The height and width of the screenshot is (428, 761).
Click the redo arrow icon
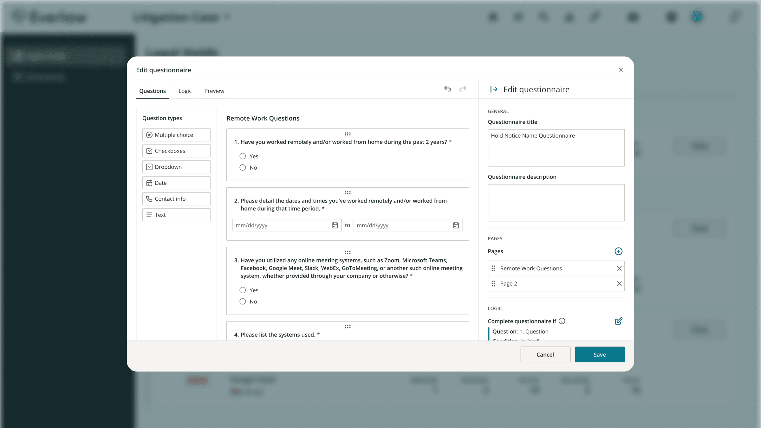[x=463, y=89]
